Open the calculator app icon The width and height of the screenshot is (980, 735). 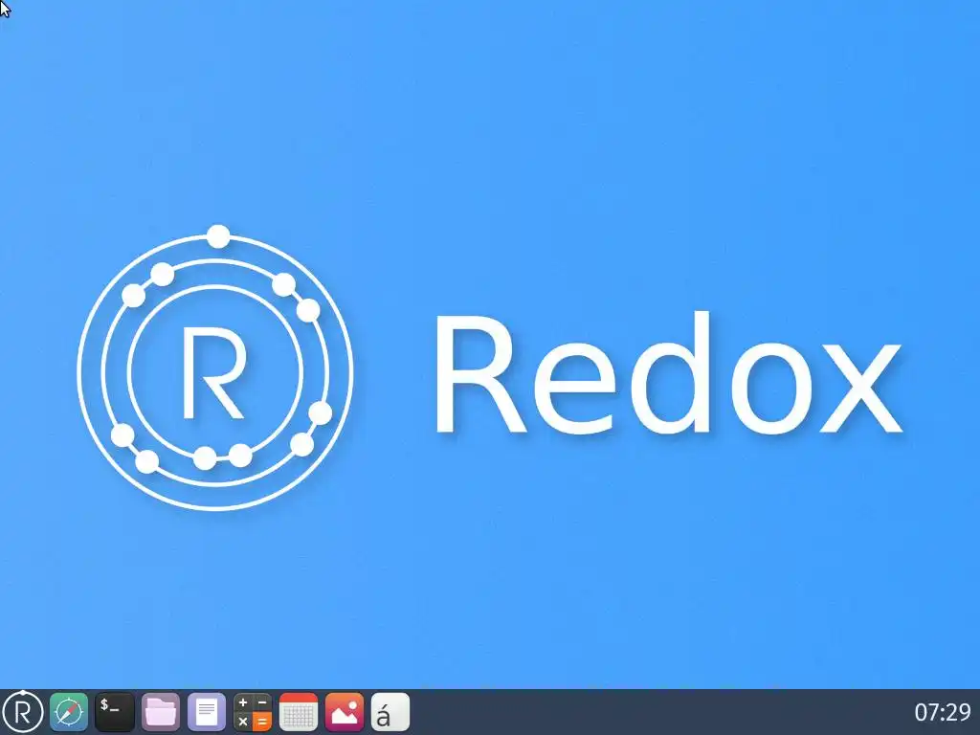point(253,712)
